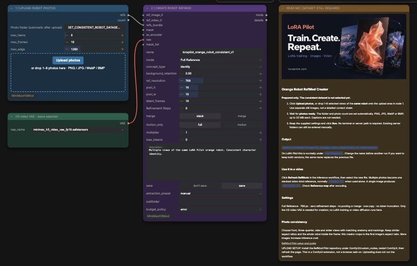This screenshot has width=417, height=266.
Task: Decrease max_edge with minus icon
Action: point(67,49)
